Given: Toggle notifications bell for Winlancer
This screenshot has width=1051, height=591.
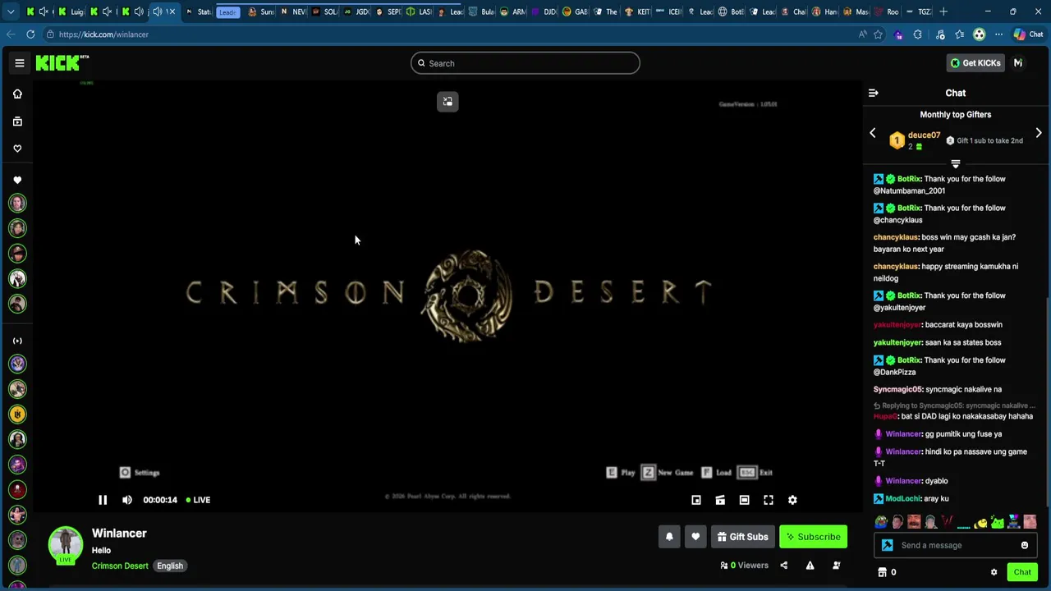Looking at the screenshot, I should click(669, 537).
